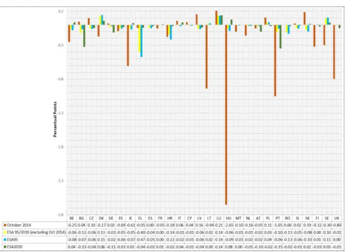
Task: Click October 2014 value -0.61 for IE
Action: [x=131, y=225]
